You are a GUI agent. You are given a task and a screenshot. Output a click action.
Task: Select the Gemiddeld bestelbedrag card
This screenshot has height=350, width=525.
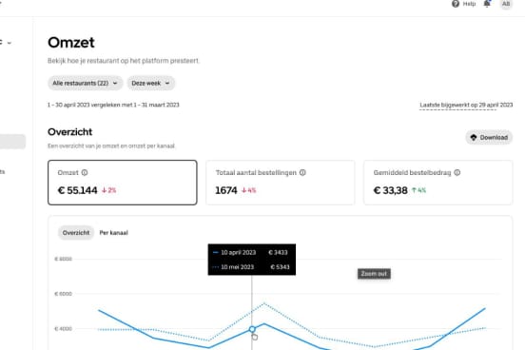(x=437, y=183)
